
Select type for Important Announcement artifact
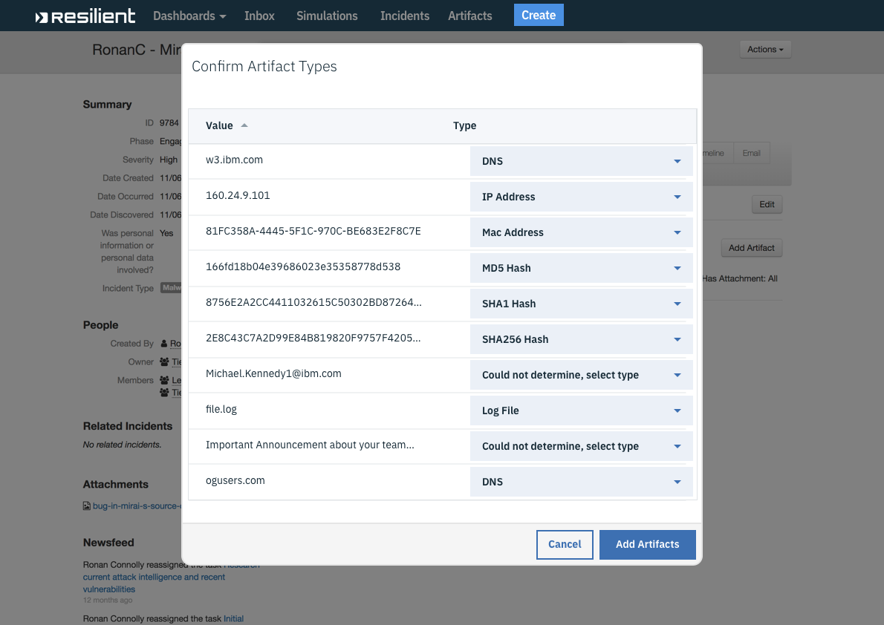pyautogui.click(x=581, y=446)
